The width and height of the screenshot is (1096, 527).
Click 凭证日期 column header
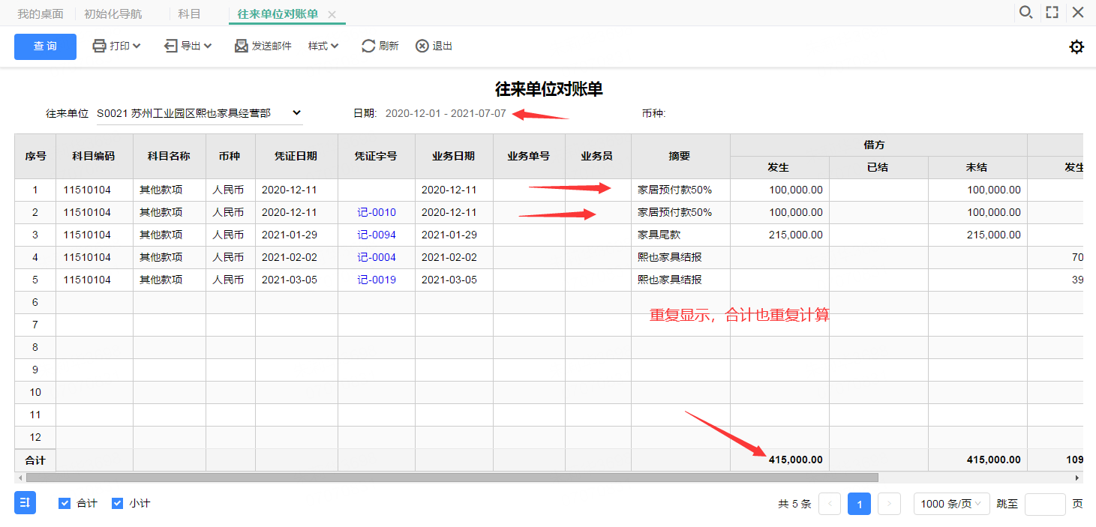296,156
